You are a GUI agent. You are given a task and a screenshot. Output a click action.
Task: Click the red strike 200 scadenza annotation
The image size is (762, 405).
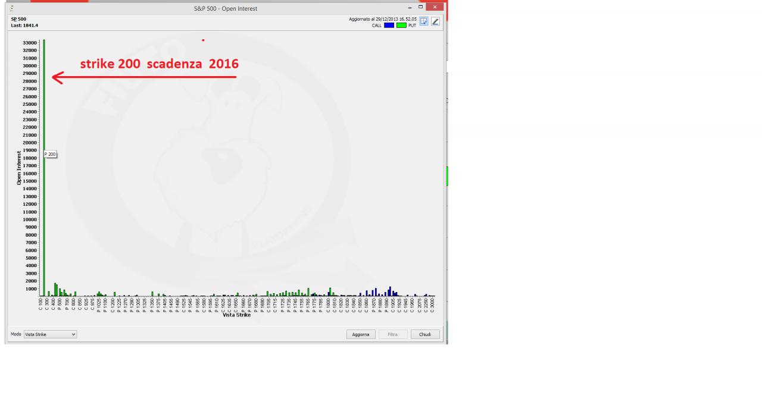coord(160,64)
